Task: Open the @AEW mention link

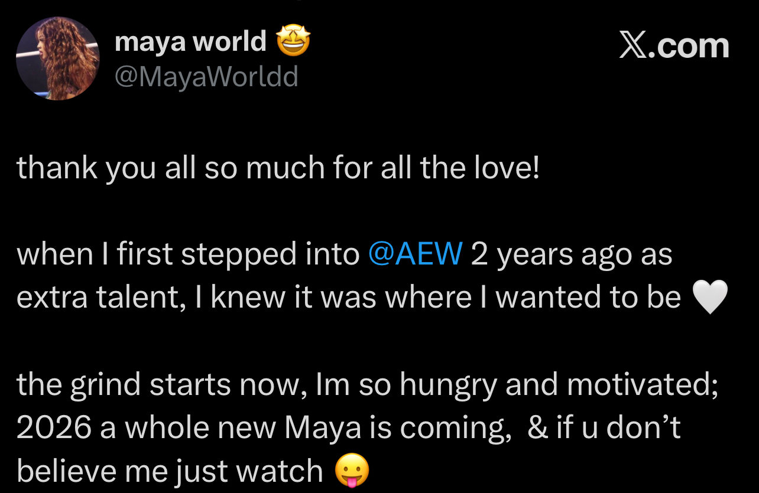Action: [x=415, y=254]
